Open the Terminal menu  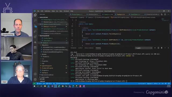66,11
